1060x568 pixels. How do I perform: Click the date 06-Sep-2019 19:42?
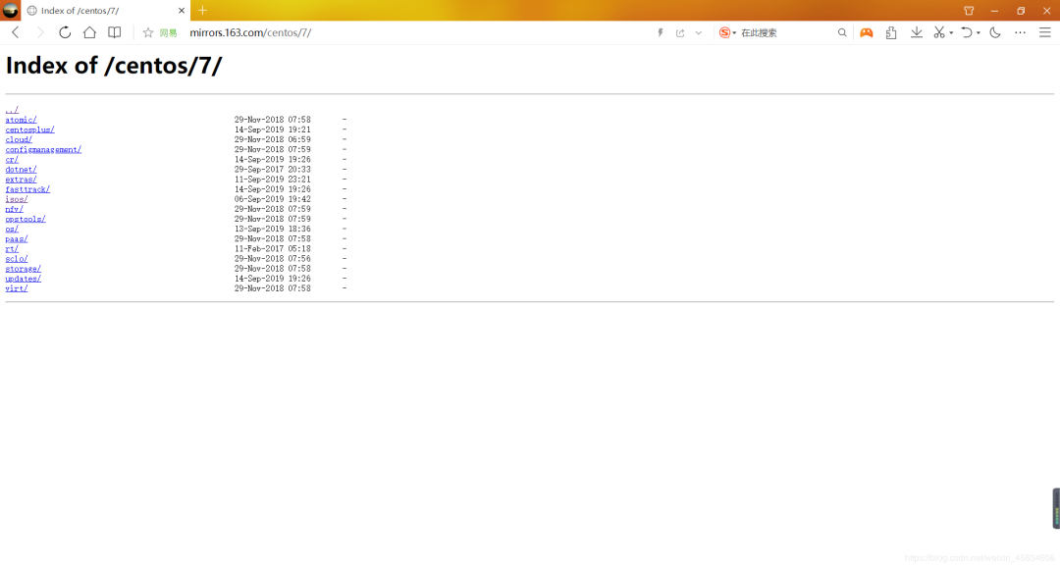273,199
